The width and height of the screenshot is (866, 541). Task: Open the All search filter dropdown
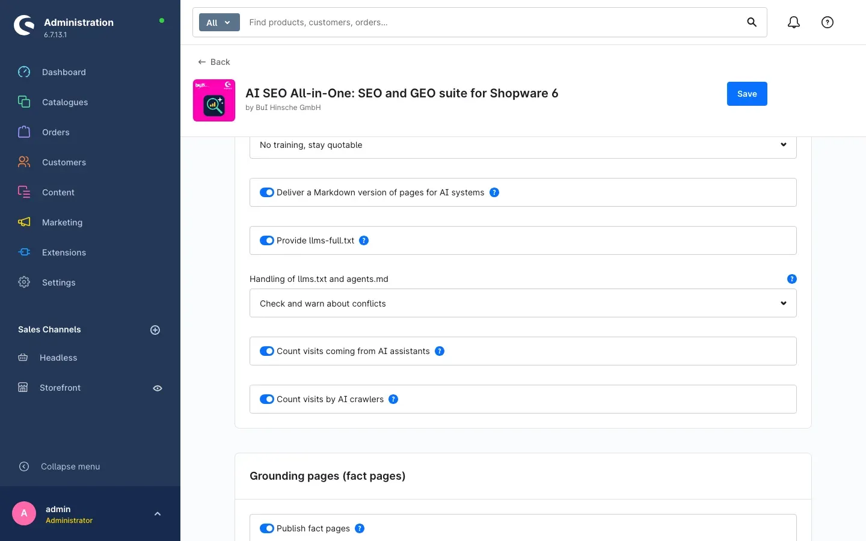tap(220, 22)
